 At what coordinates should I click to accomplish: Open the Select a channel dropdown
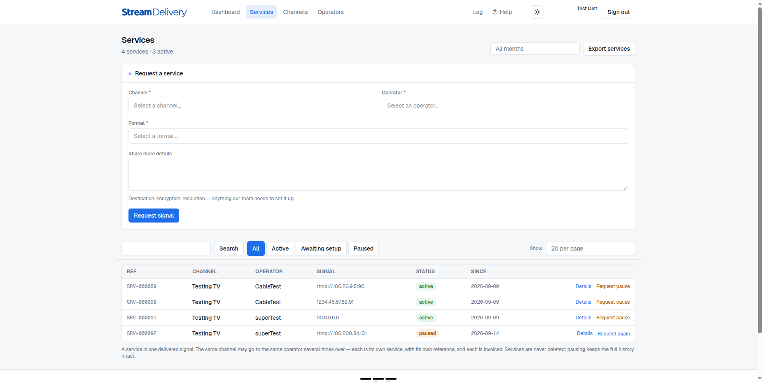tap(252, 105)
